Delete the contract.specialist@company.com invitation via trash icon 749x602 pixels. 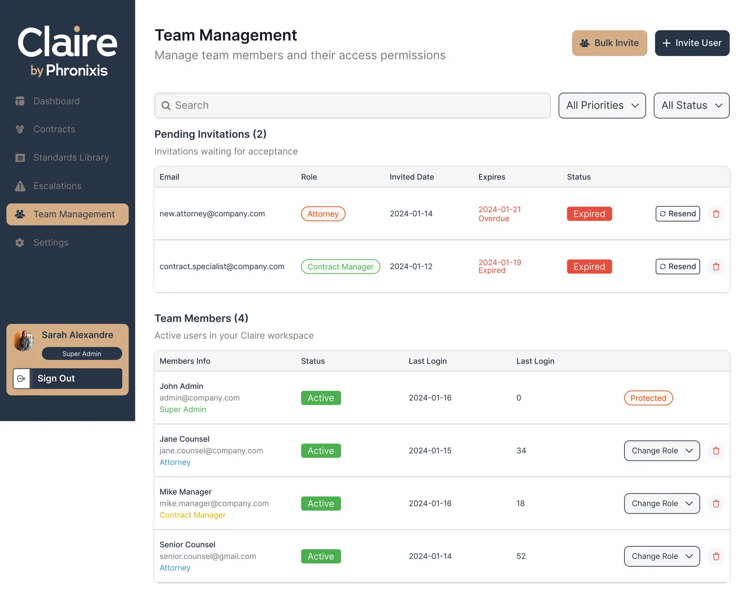pos(716,267)
